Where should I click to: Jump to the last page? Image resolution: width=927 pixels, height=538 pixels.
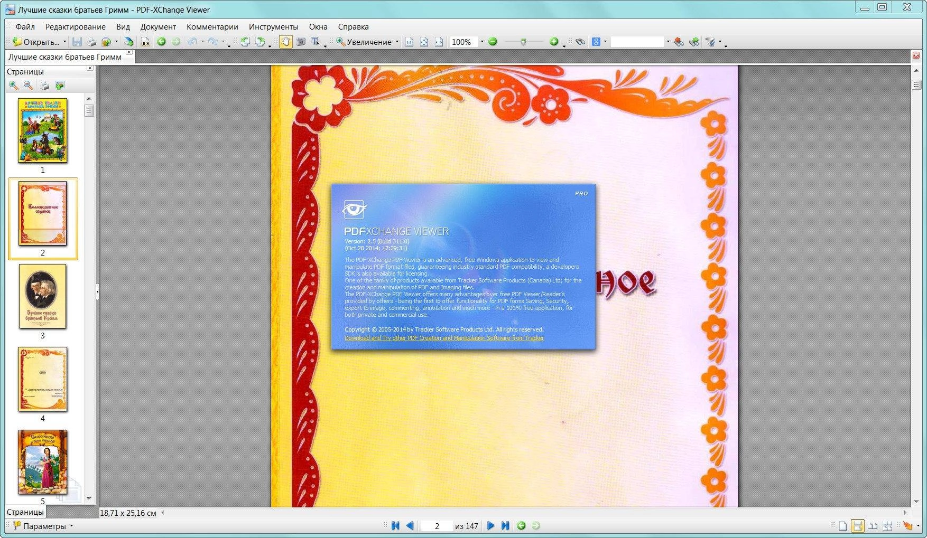pyautogui.click(x=505, y=525)
